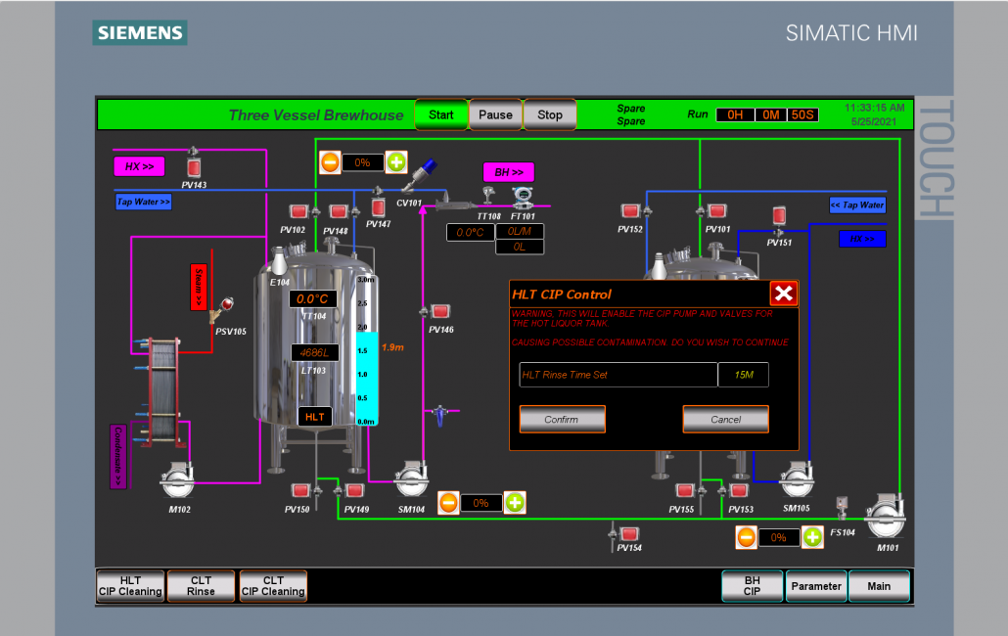This screenshot has width=1008, height=636.
Task: Increase SM104 pump speed with plus
Action: pos(515,502)
